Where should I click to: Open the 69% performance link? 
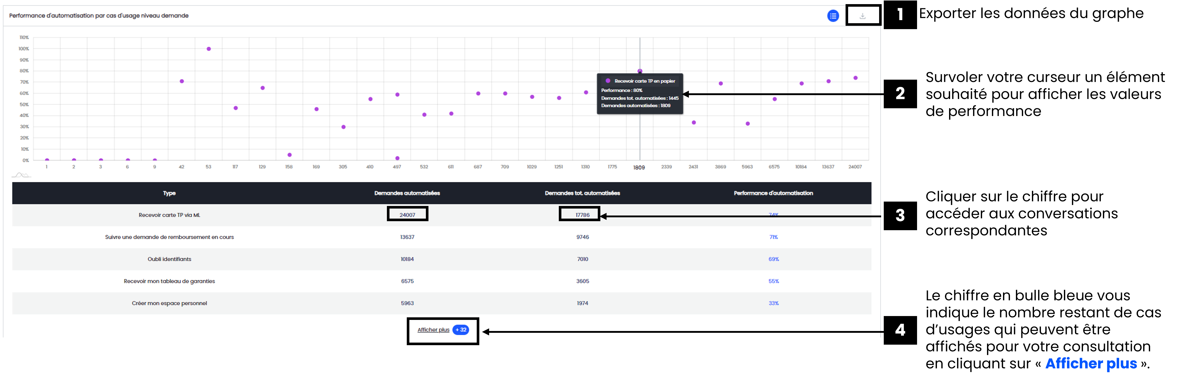773,259
